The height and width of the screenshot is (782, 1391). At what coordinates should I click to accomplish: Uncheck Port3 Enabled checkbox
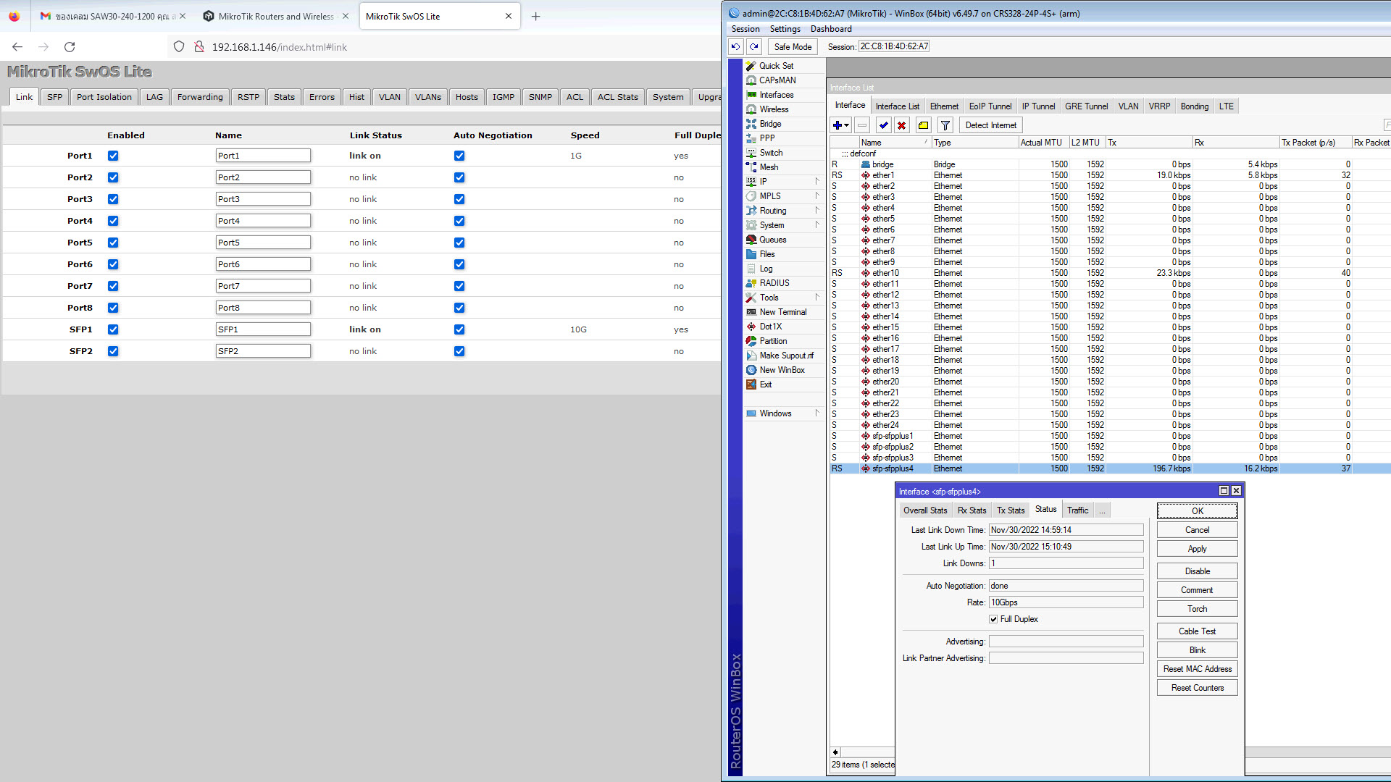(113, 199)
